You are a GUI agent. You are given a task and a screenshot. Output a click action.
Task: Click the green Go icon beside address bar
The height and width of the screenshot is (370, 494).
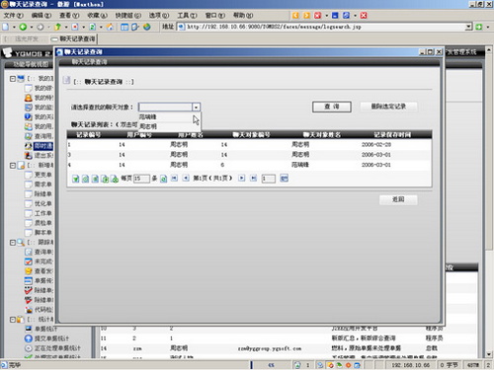point(479,27)
